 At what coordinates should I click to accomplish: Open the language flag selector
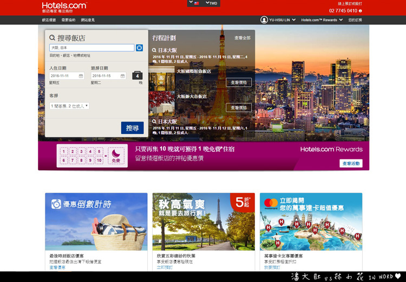pos(194,3)
